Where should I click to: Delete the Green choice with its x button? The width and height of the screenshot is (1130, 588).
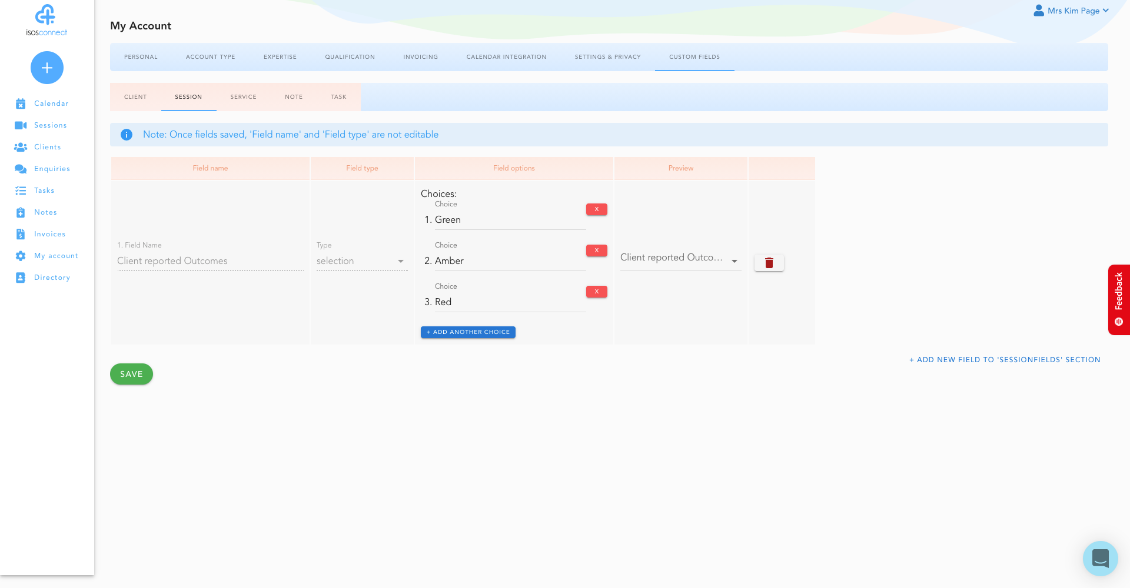596,209
